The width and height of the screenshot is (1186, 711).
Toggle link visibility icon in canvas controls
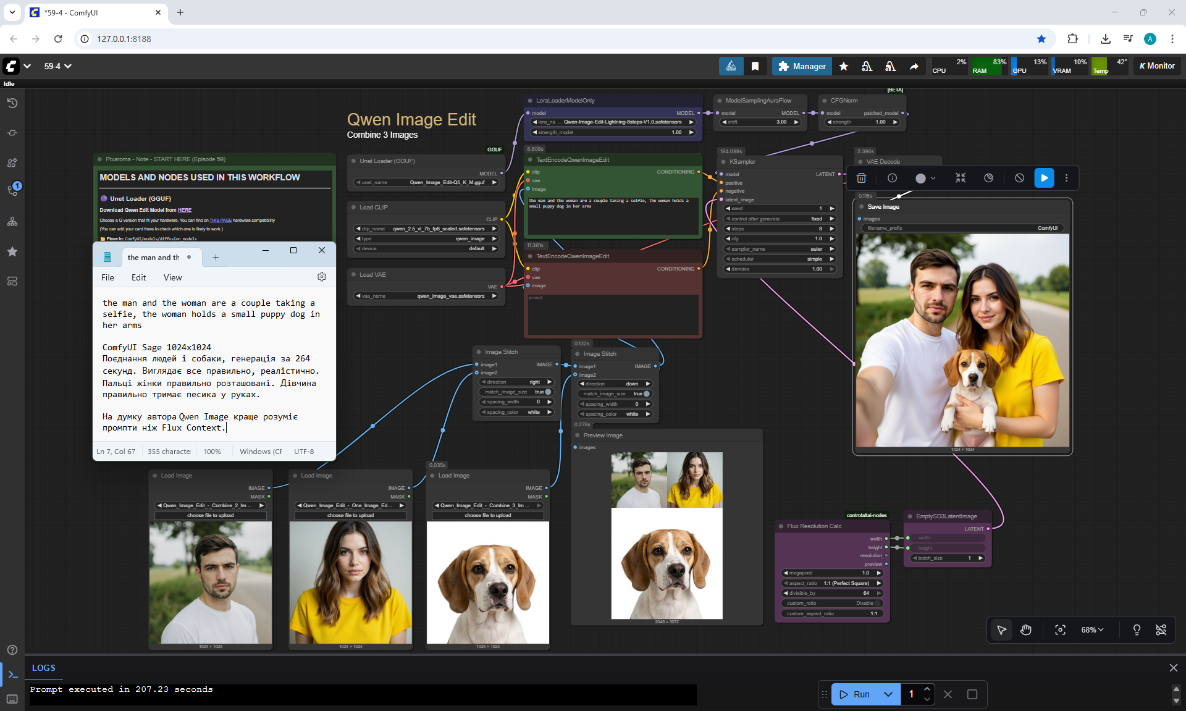tap(1161, 629)
